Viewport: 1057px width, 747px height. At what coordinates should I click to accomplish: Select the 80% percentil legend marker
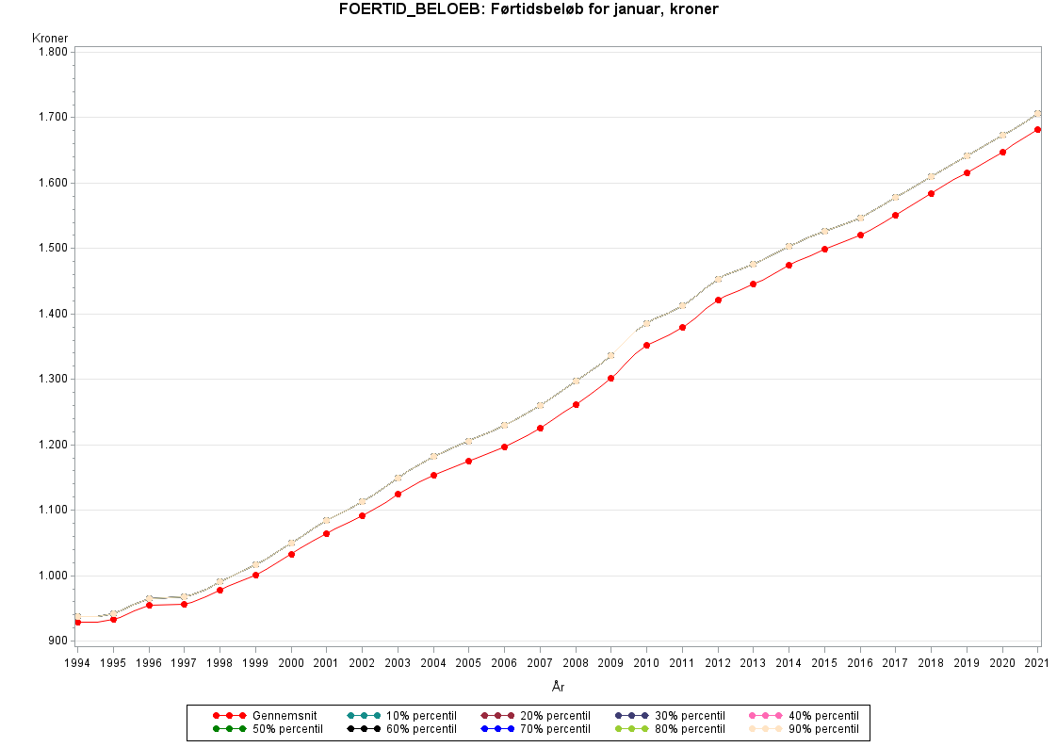[x=630, y=729]
